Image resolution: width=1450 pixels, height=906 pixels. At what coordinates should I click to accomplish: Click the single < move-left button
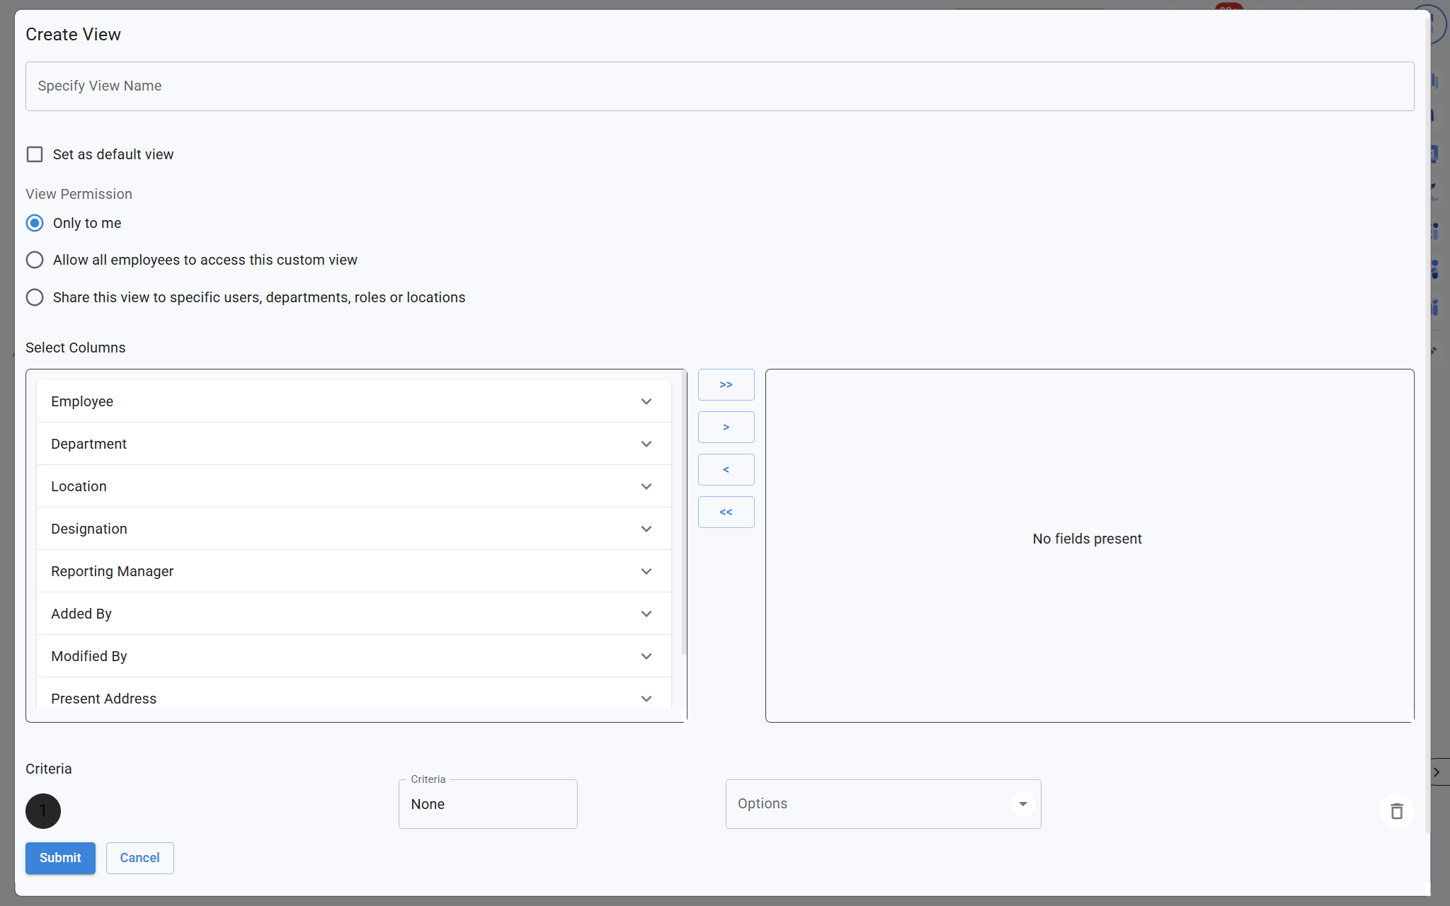pyautogui.click(x=726, y=470)
